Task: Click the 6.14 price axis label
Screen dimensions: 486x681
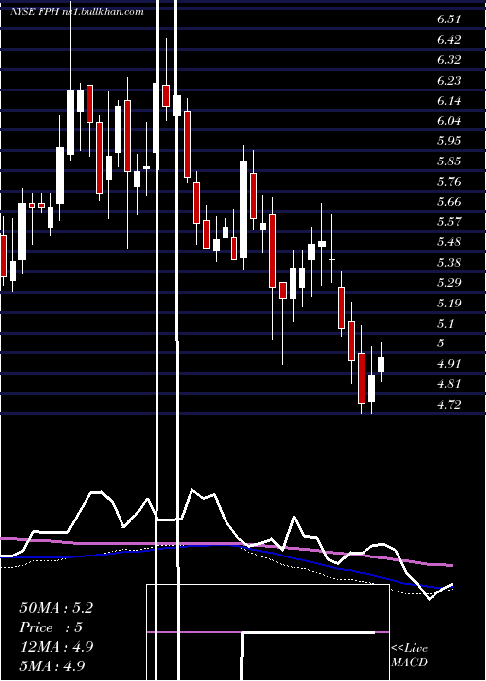Action: click(x=449, y=101)
